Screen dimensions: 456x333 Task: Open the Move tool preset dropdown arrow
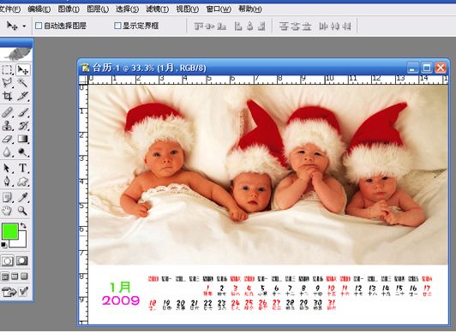(24, 27)
